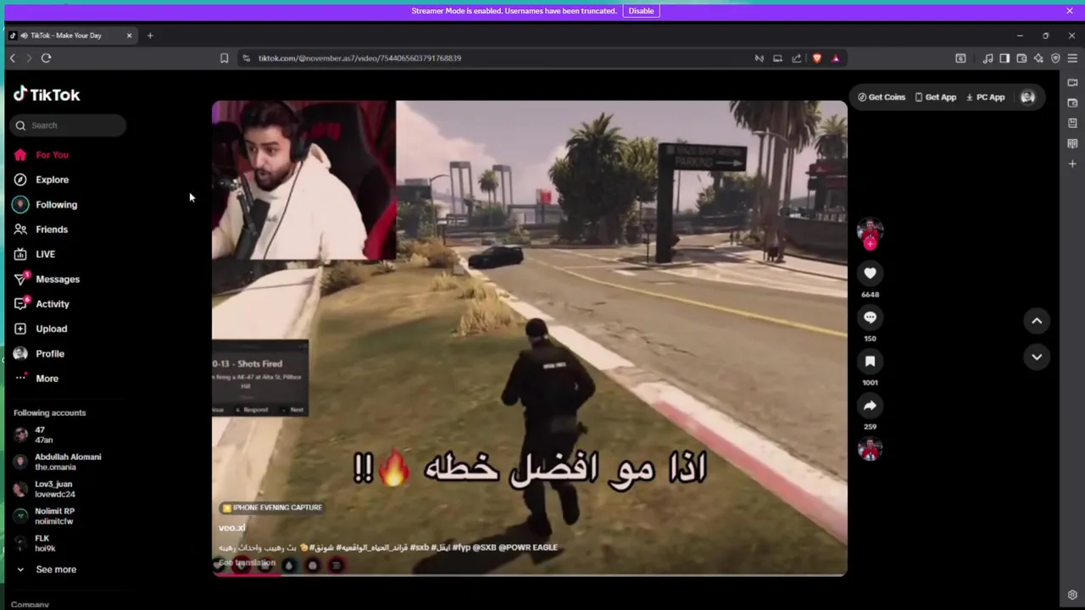Save the video with the bookmark icon
The height and width of the screenshot is (610, 1085).
[870, 361]
